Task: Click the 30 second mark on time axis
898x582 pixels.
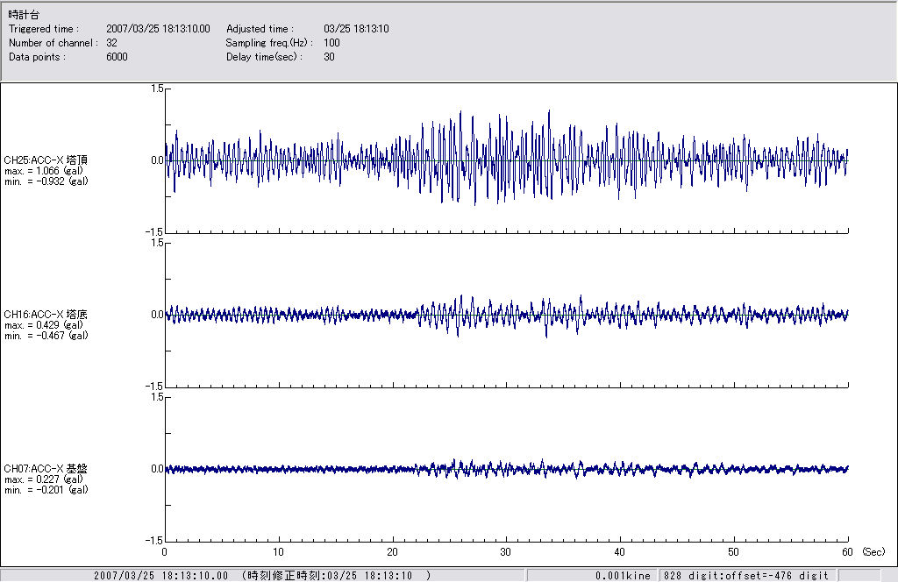Action: 506,553
